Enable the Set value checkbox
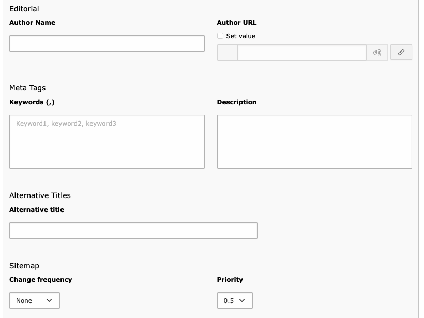Viewport: 424px width, 318px height. tap(220, 36)
